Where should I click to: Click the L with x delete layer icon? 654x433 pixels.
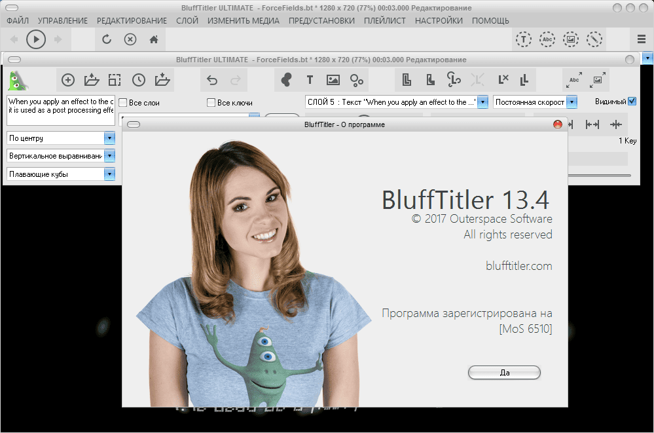click(x=503, y=79)
